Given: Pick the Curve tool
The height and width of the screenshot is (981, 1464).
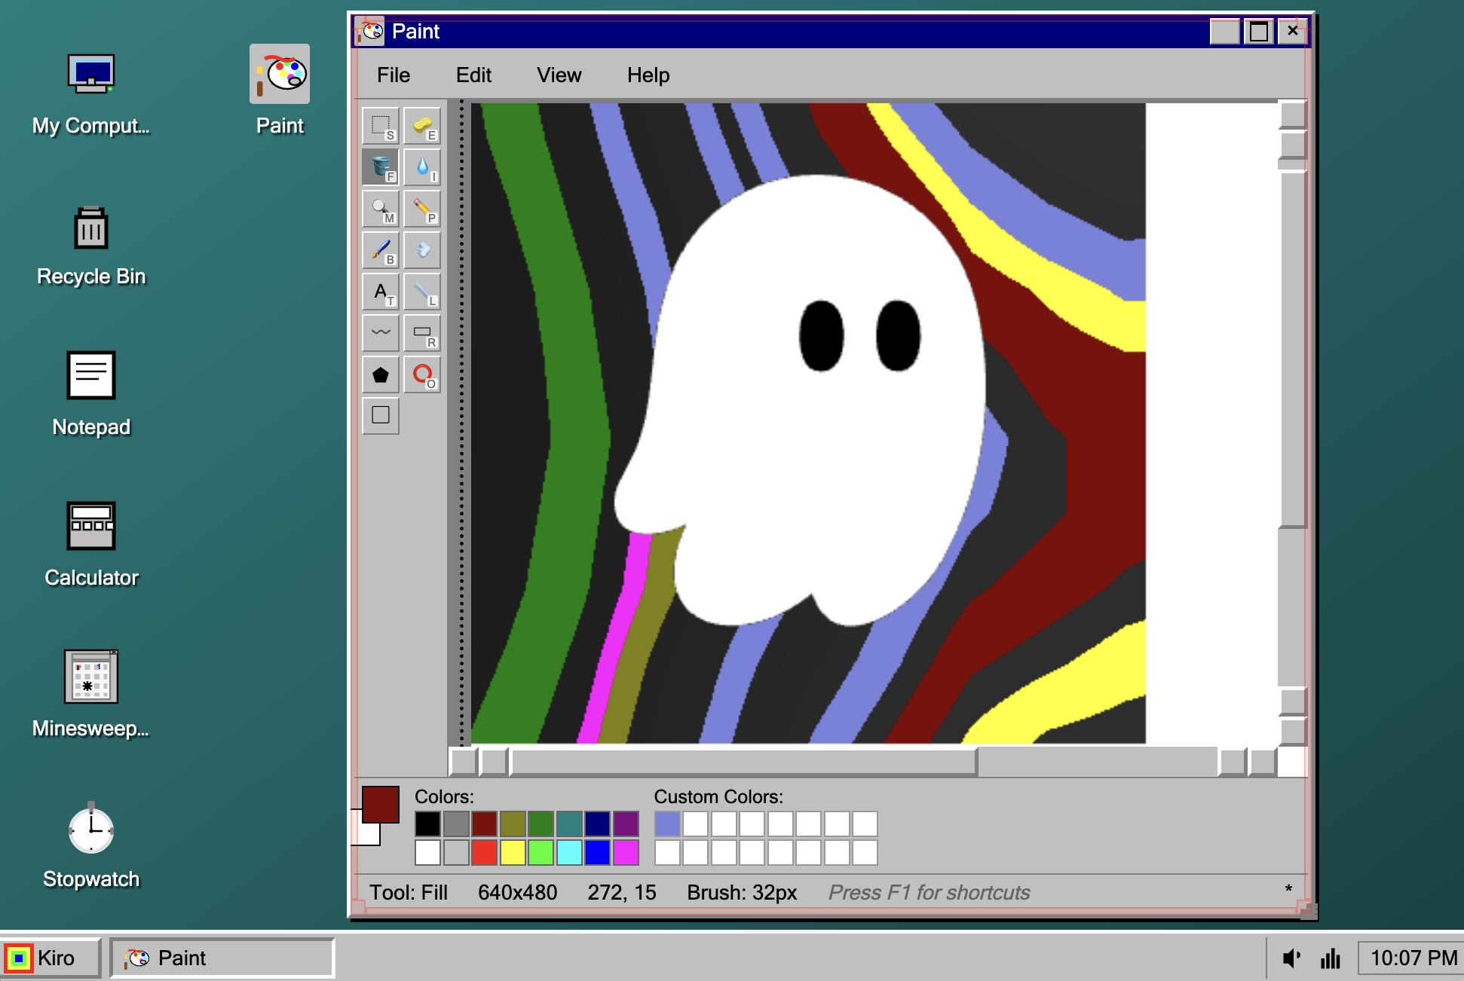Looking at the screenshot, I should pyautogui.click(x=381, y=333).
